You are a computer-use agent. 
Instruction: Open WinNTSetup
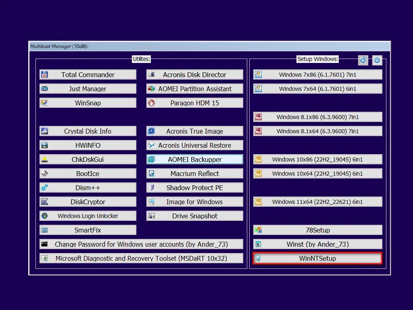317,258
